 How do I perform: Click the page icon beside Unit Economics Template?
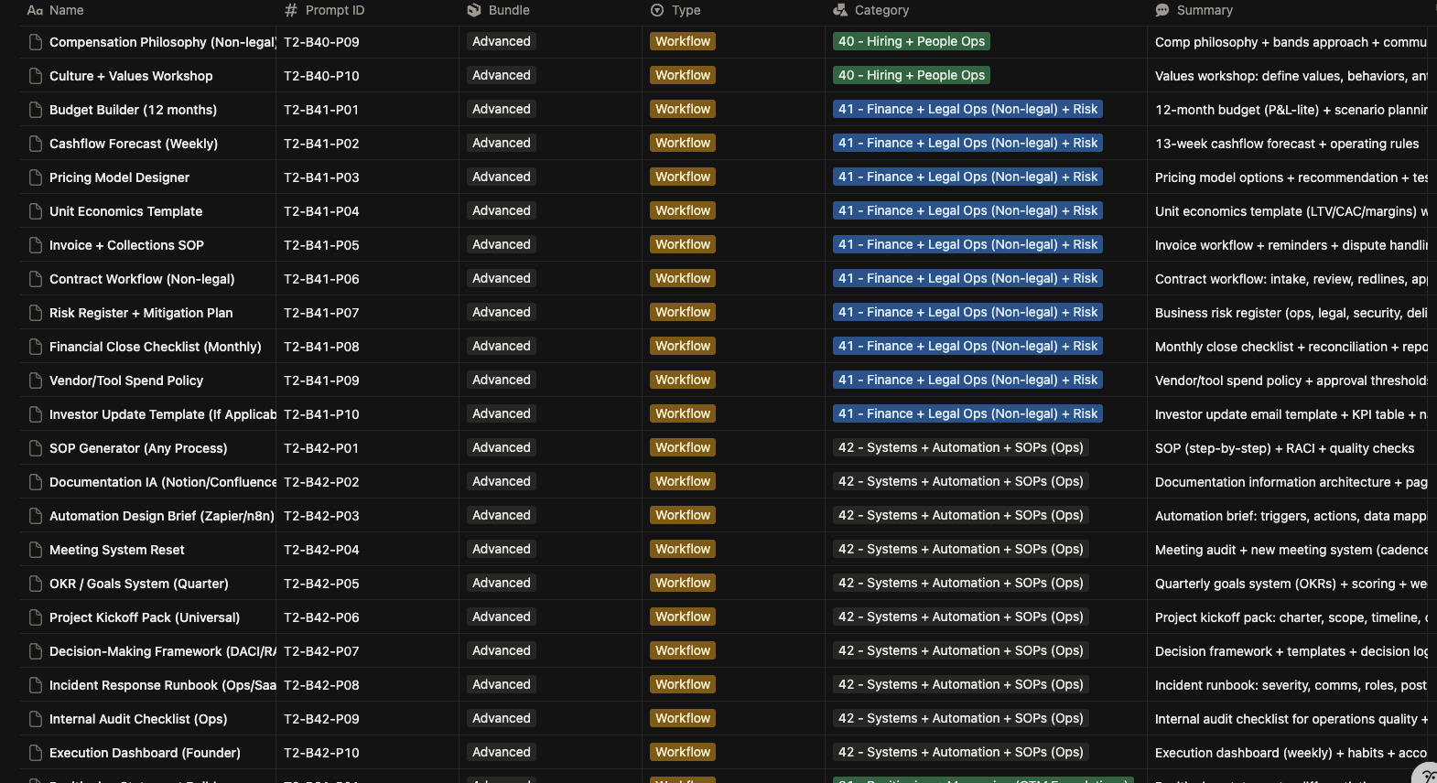(36, 211)
